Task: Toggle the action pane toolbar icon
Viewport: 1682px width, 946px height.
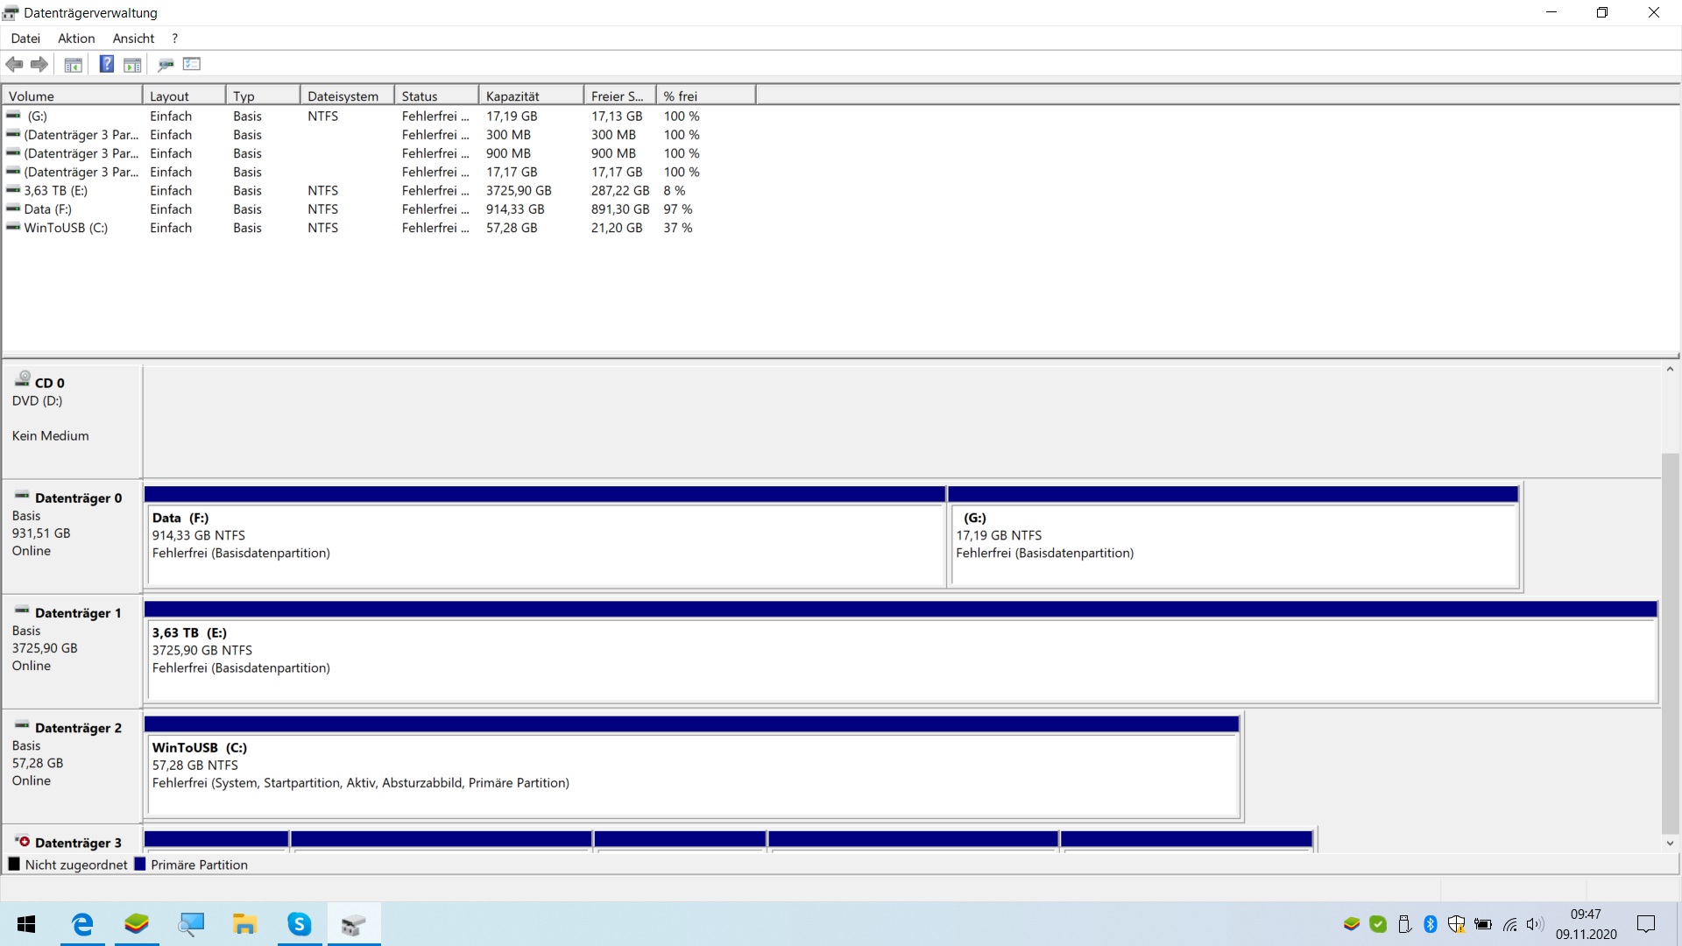Action: click(132, 64)
